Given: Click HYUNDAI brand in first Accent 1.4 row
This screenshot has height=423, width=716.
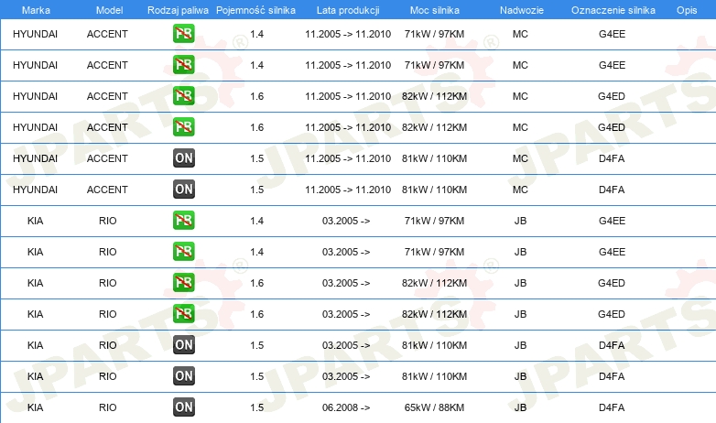Looking at the screenshot, I should click(x=35, y=34).
